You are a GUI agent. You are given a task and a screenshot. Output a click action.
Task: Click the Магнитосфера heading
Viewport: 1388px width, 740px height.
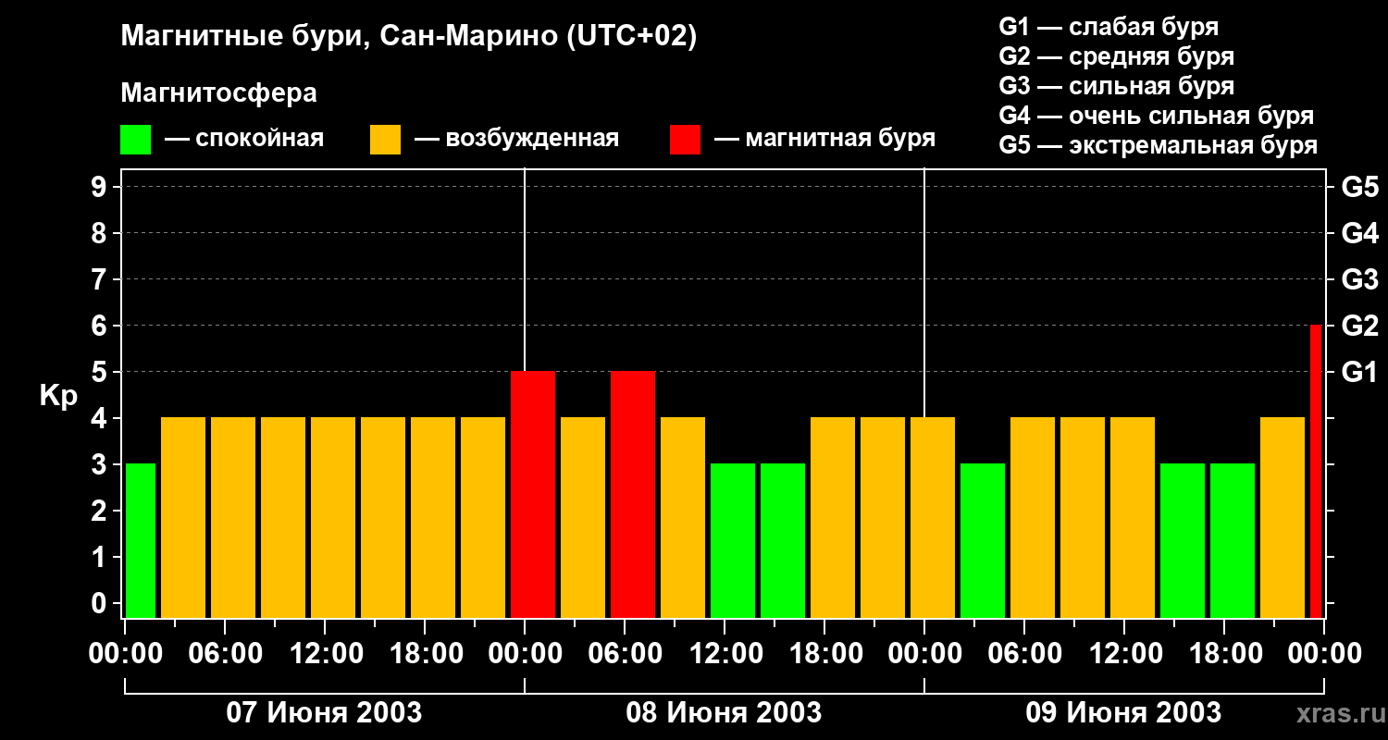point(218,93)
